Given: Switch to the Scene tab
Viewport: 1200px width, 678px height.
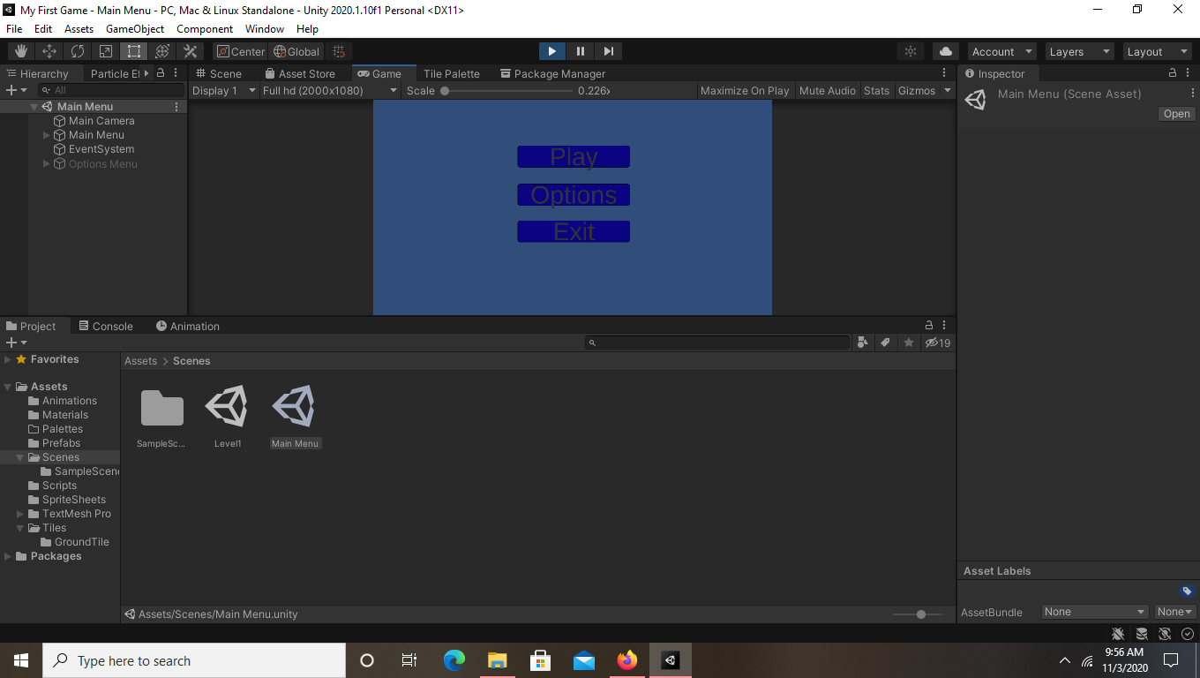Looking at the screenshot, I should (x=219, y=74).
